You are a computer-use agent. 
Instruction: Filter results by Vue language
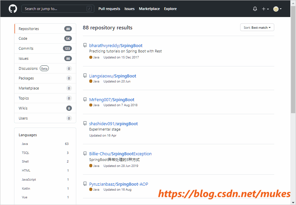(45, 197)
